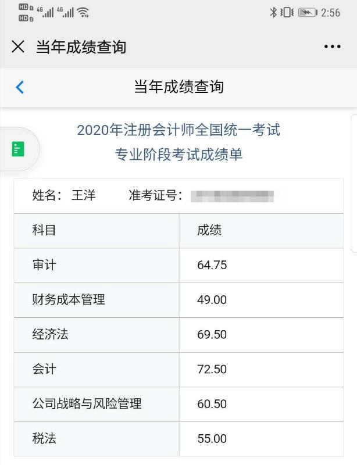Screen dimensions: 357x465
Task: Select the 公司战略与风险管理 row
Action: click(178, 404)
